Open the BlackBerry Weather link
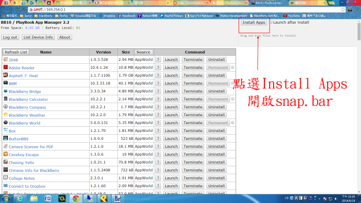 point(27,115)
